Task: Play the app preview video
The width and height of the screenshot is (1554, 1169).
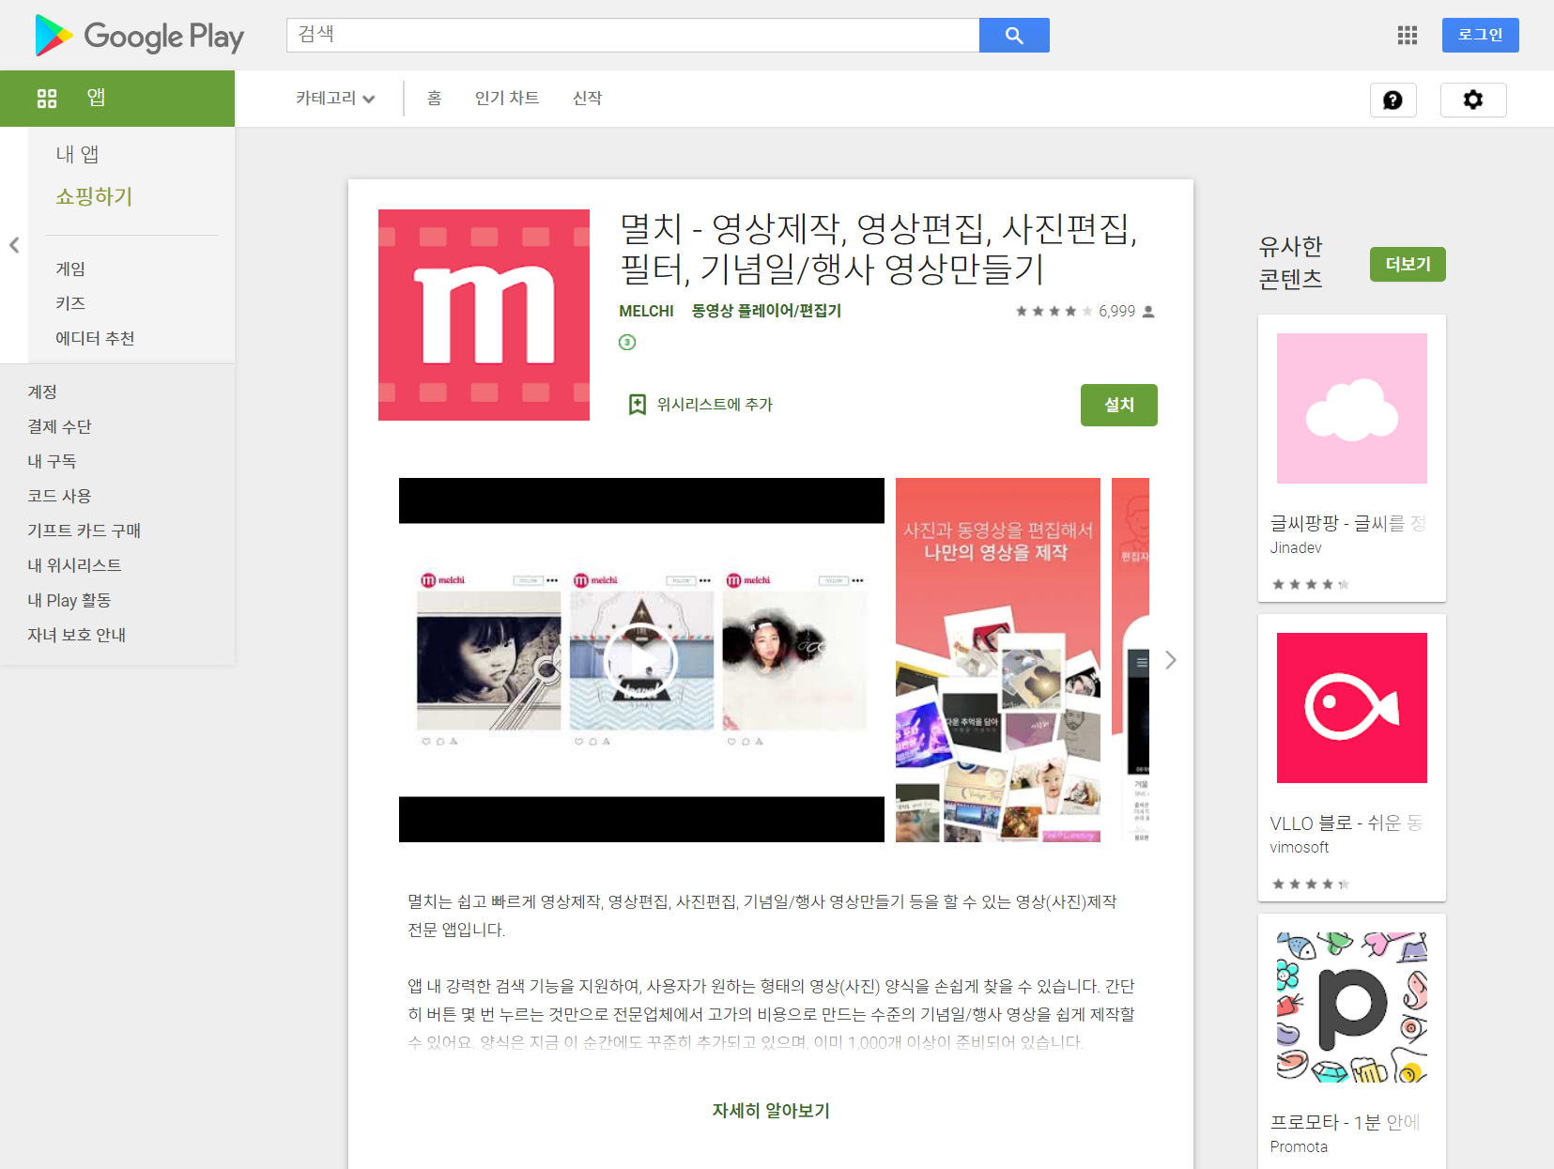Action: click(x=641, y=660)
